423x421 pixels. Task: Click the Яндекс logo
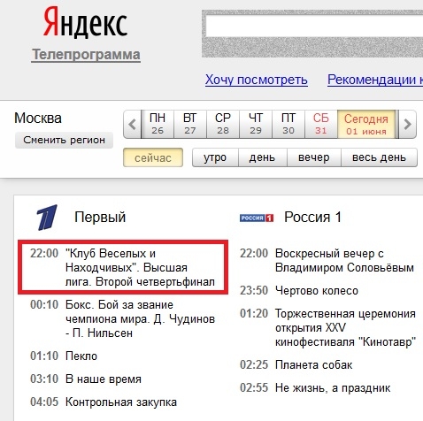pyautogui.click(x=85, y=23)
